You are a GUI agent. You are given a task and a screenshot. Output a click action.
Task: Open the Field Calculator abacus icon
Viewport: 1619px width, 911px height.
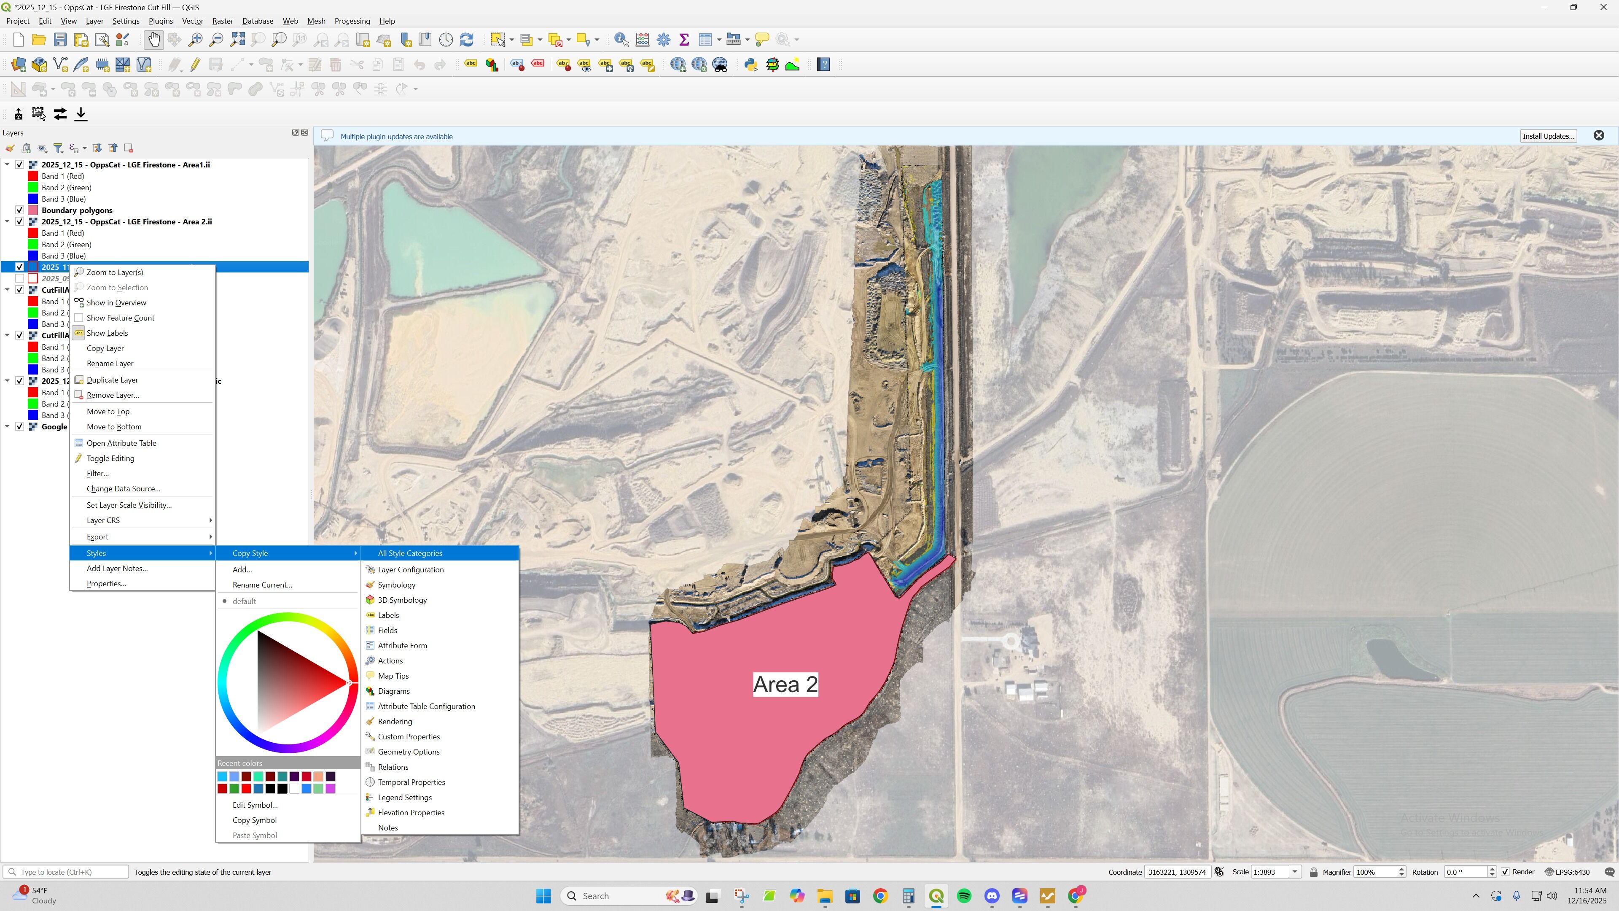pos(642,40)
